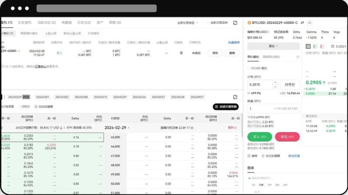This screenshot has height=195, width=348.
Task: Select the advanced limit order filter
Action: point(29,33)
